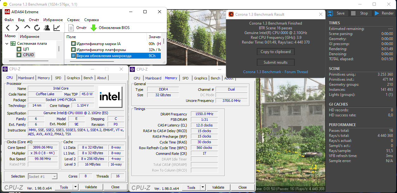Click Close button in left CPU-Z

115,187
